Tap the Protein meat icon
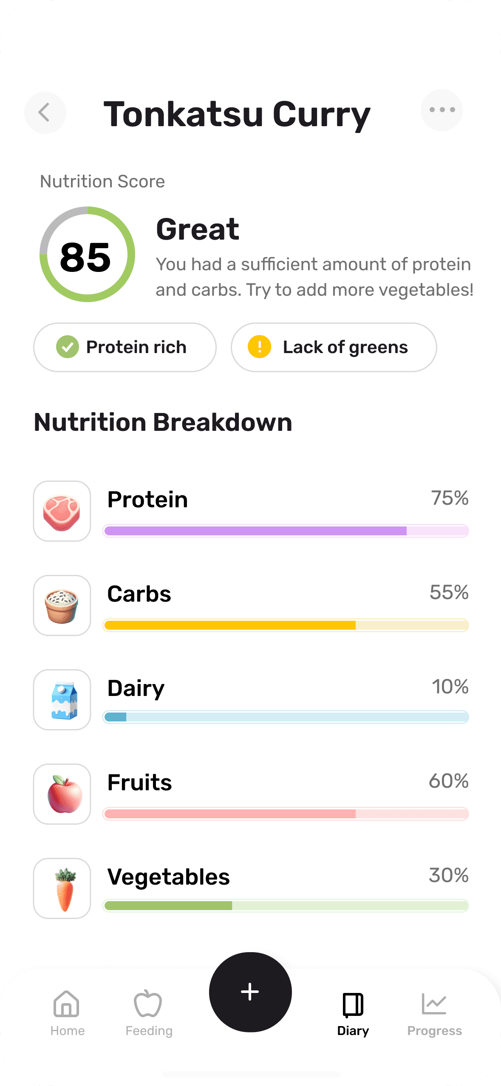 62,511
